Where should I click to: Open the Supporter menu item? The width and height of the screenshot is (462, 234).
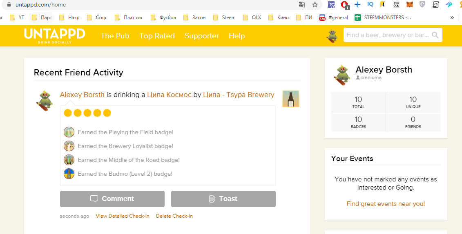point(201,36)
